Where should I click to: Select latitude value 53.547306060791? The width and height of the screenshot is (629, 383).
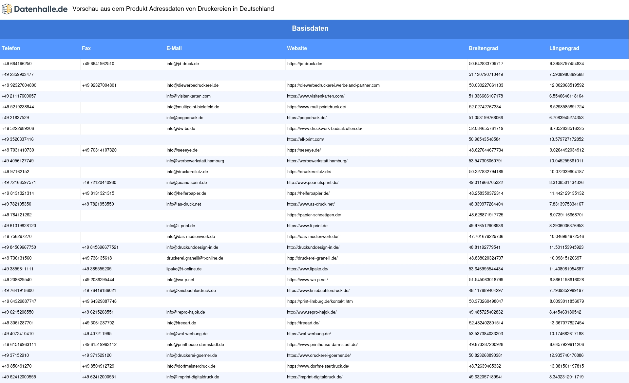(486, 161)
